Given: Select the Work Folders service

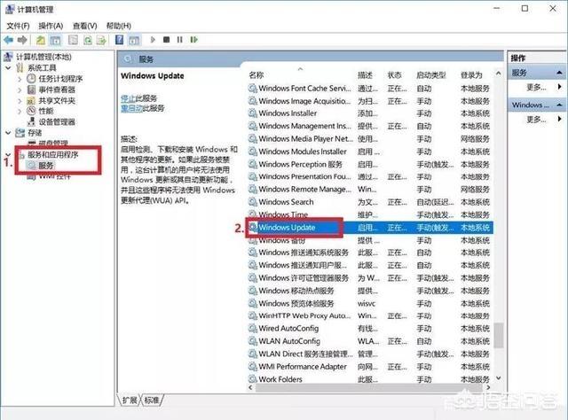Looking at the screenshot, I should [x=369, y=379].
